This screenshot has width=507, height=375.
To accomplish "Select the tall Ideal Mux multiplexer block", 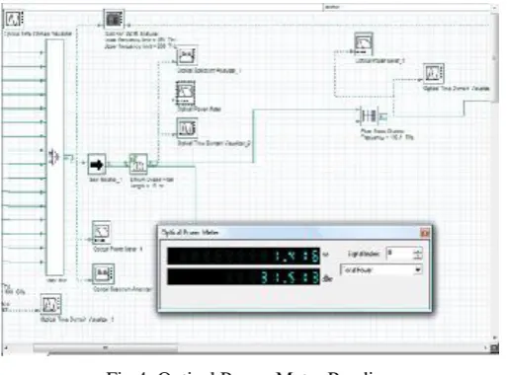I will pos(54,157).
